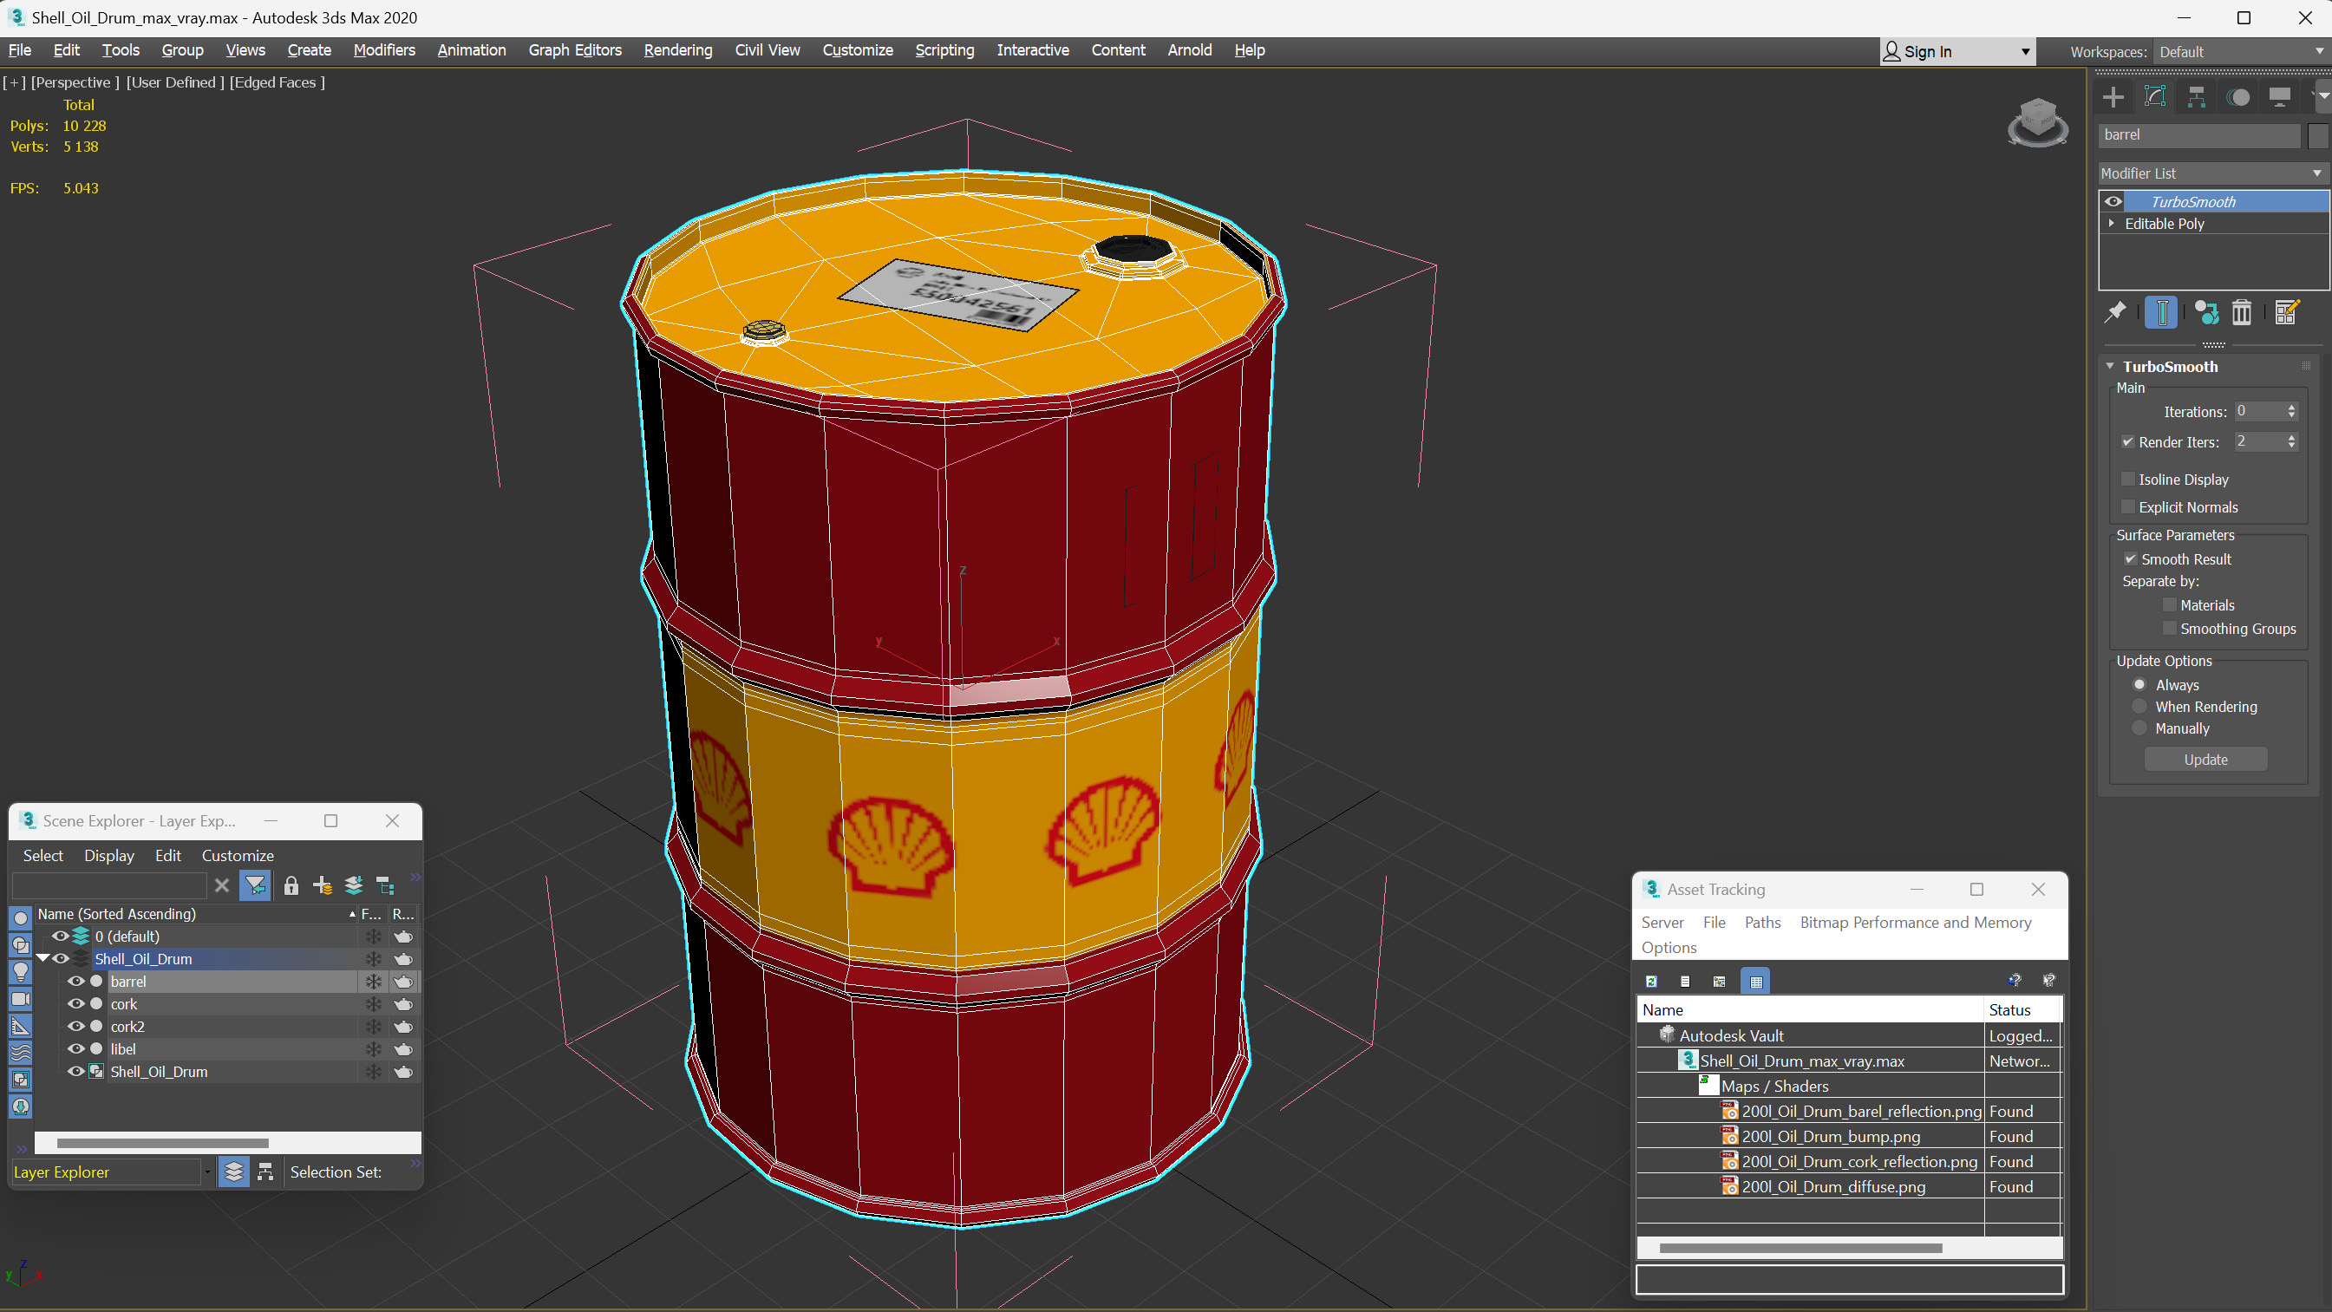Viewport: 2332px width, 1312px height.
Task: Switch to Sort by Hierarchy icon
Action: pyautogui.click(x=265, y=1172)
